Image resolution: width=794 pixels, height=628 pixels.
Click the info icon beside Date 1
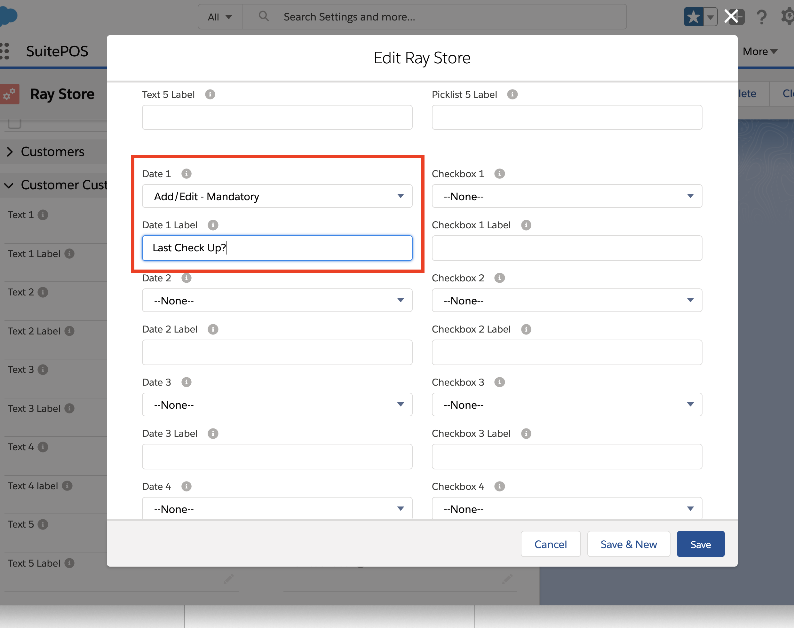tap(187, 174)
